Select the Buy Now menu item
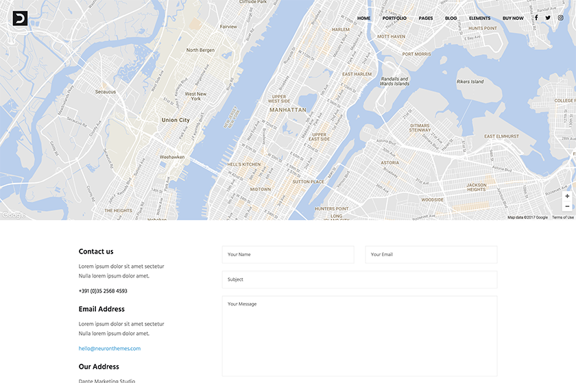The image size is (576, 383). tap(513, 18)
